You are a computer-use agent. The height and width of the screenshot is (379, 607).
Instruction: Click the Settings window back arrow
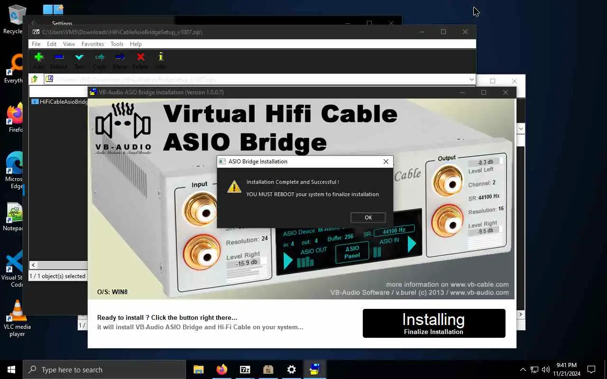pyautogui.click(x=34, y=23)
